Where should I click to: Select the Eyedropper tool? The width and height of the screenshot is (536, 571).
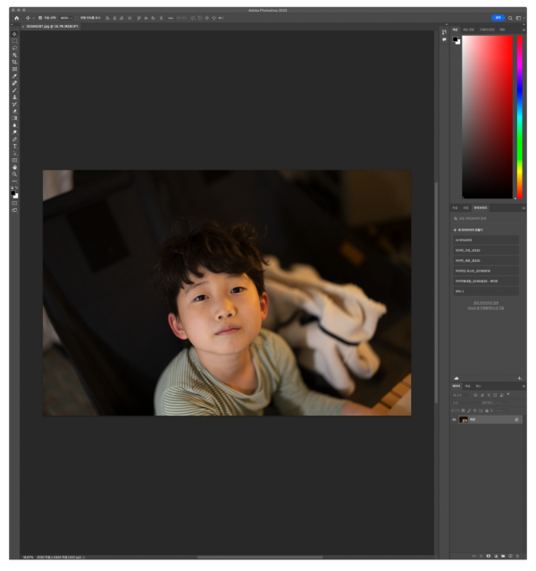tap(14, 76)
